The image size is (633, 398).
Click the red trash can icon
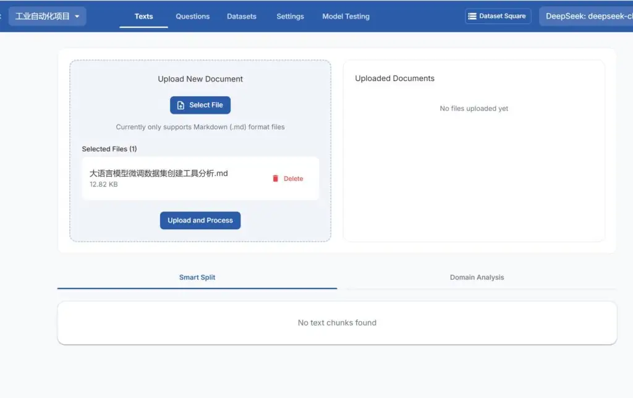(276, 179)
